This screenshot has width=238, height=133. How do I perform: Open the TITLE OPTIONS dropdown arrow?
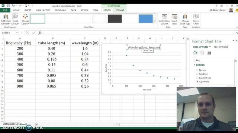click(210, 47)
